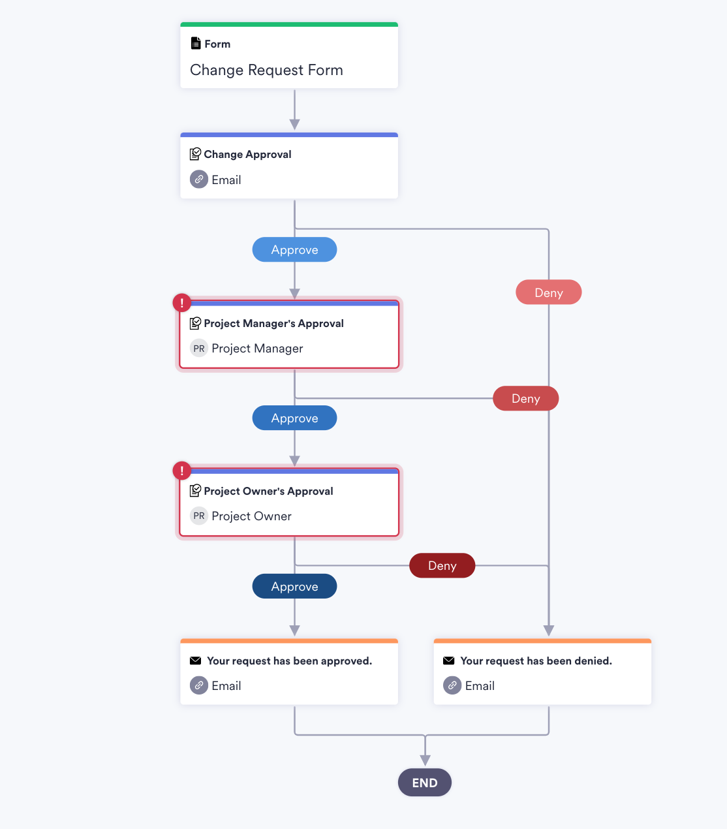Select the END node

pyautogui.click(x=425, y=783)
